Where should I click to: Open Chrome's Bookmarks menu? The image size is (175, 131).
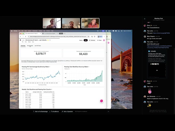click(x=35, y=31)
